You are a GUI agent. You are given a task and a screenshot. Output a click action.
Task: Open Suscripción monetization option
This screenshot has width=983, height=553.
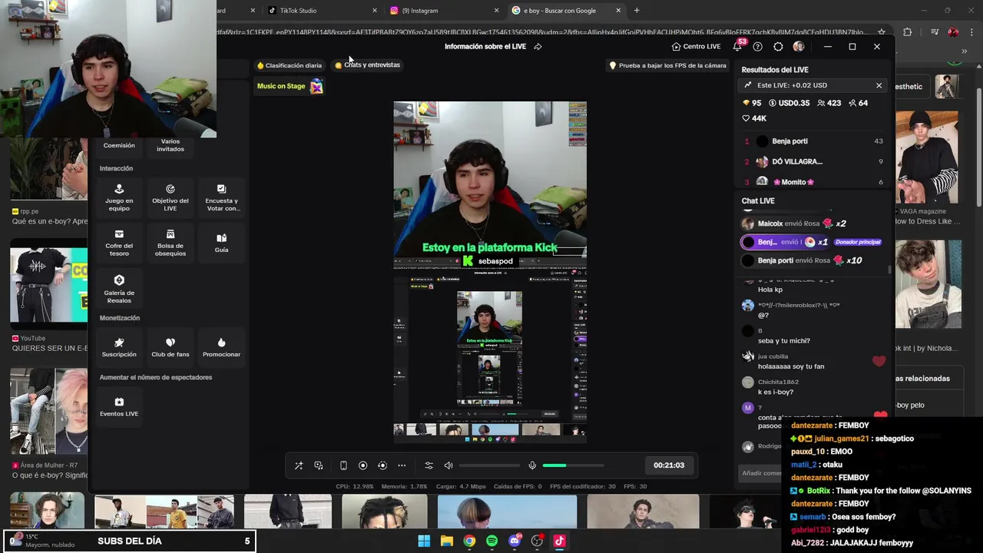pyautogui.click(x=119, y=347)
